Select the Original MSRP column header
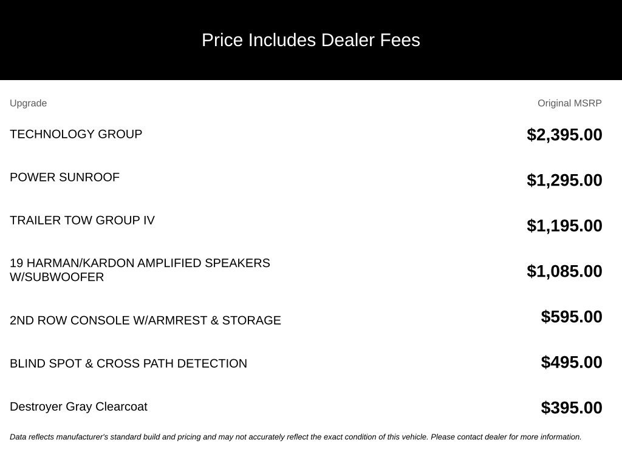The image size is (622, 466). pos(569,103)
